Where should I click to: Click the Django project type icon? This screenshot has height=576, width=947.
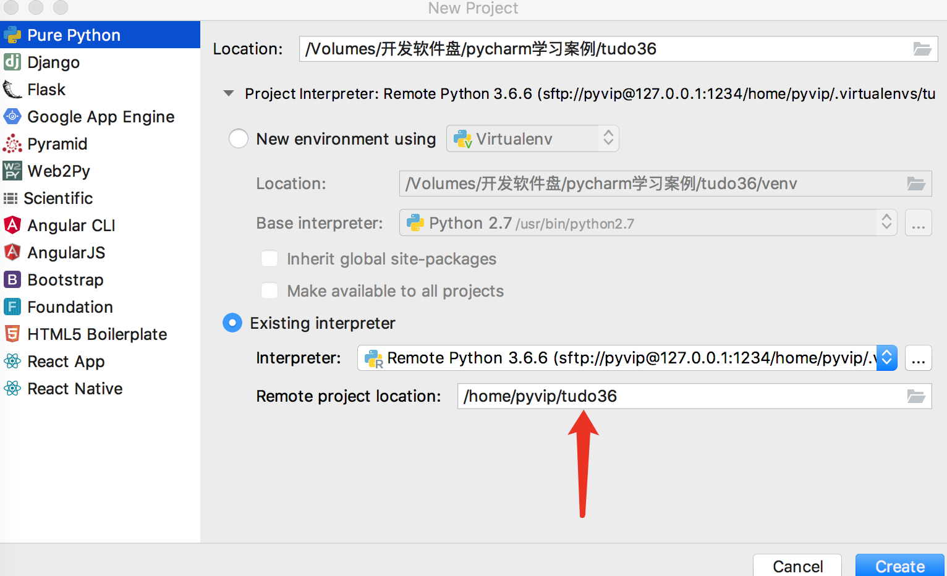[x=12, y=62]
